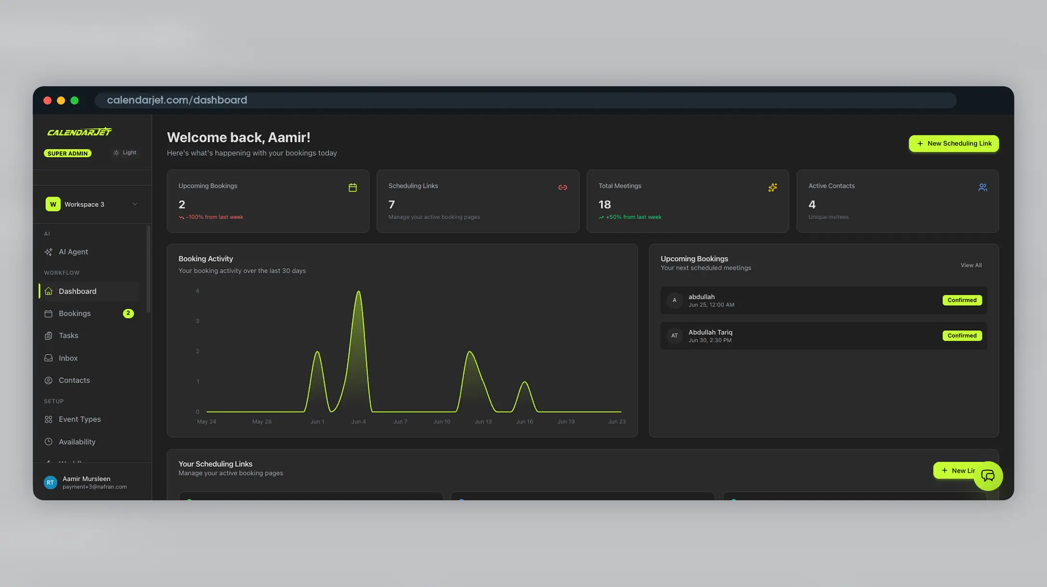The height and width of the screenshot is (587, 1047).
Task: Click the AT avatar for Abdullah Tariq
Action: tap(674, 335)
